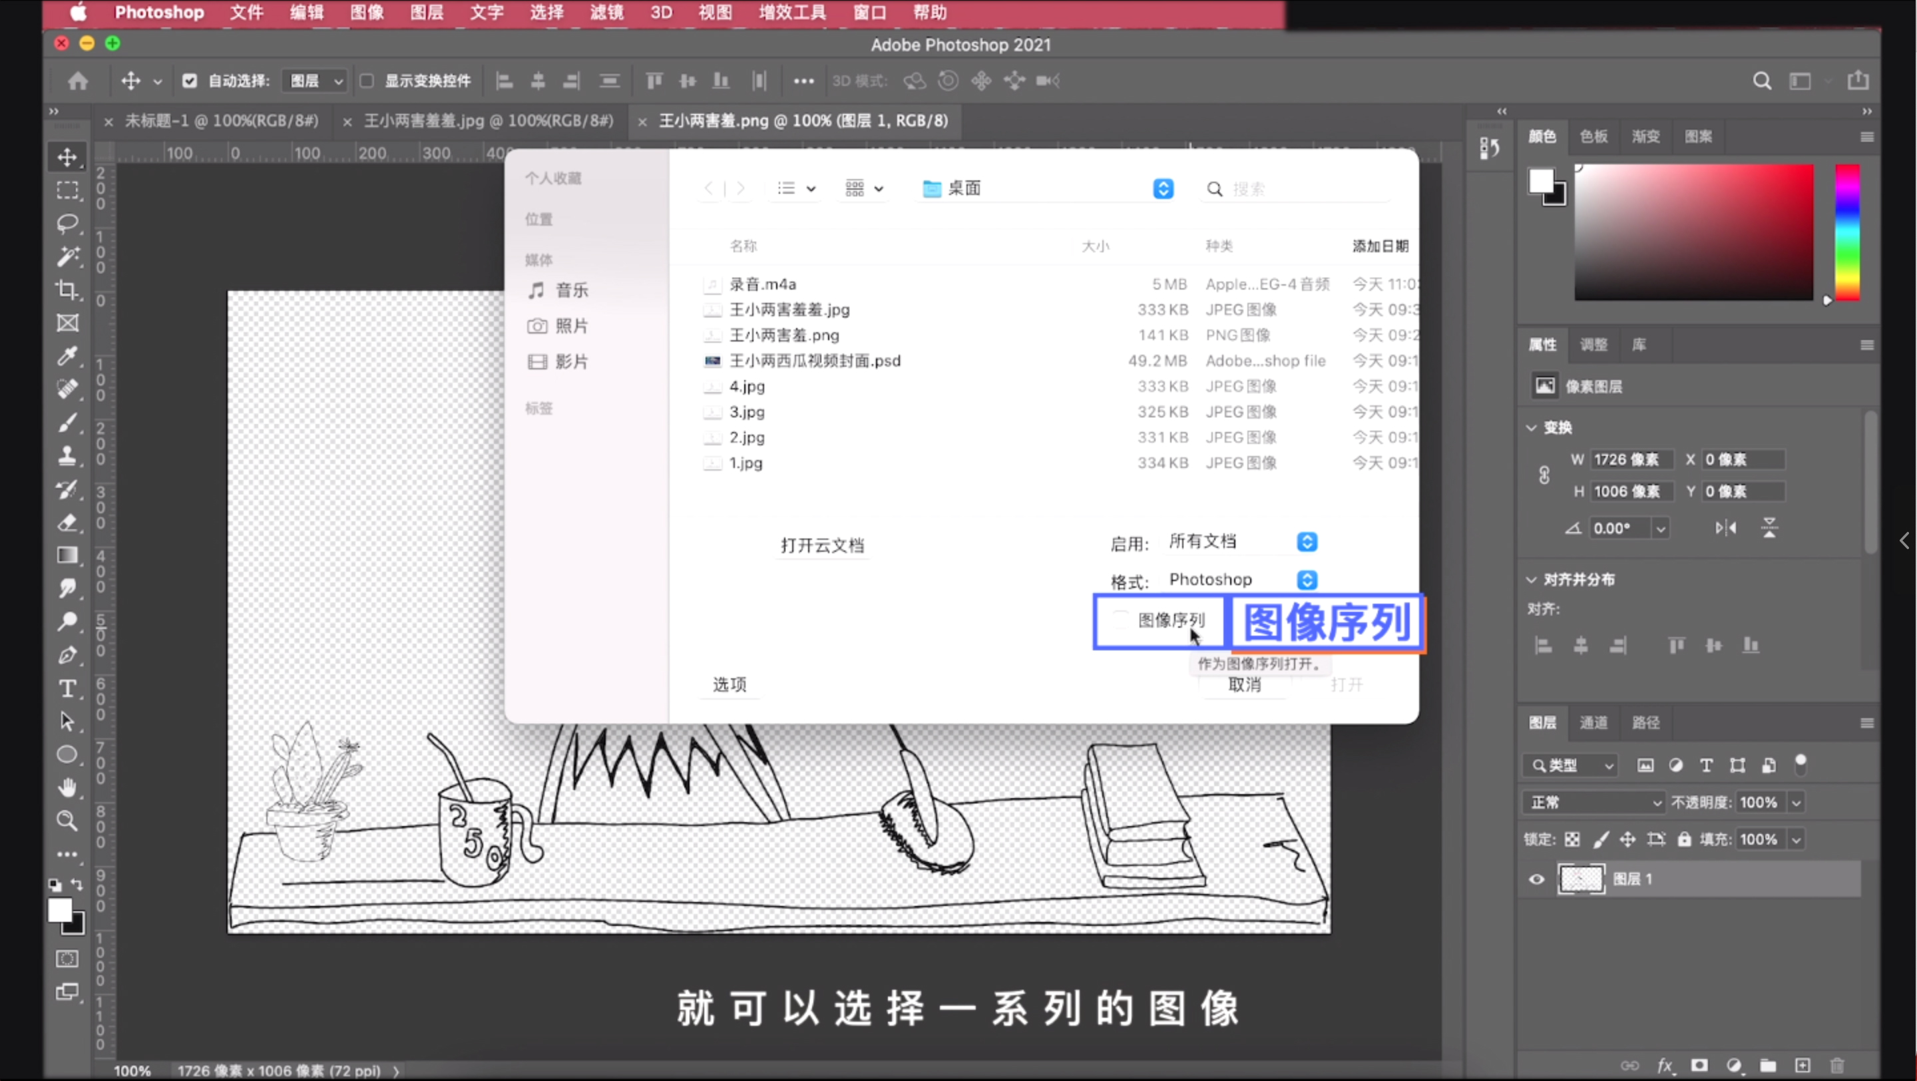Select the Move tool
This screenshot has height=1081, width=1917.
68,157
